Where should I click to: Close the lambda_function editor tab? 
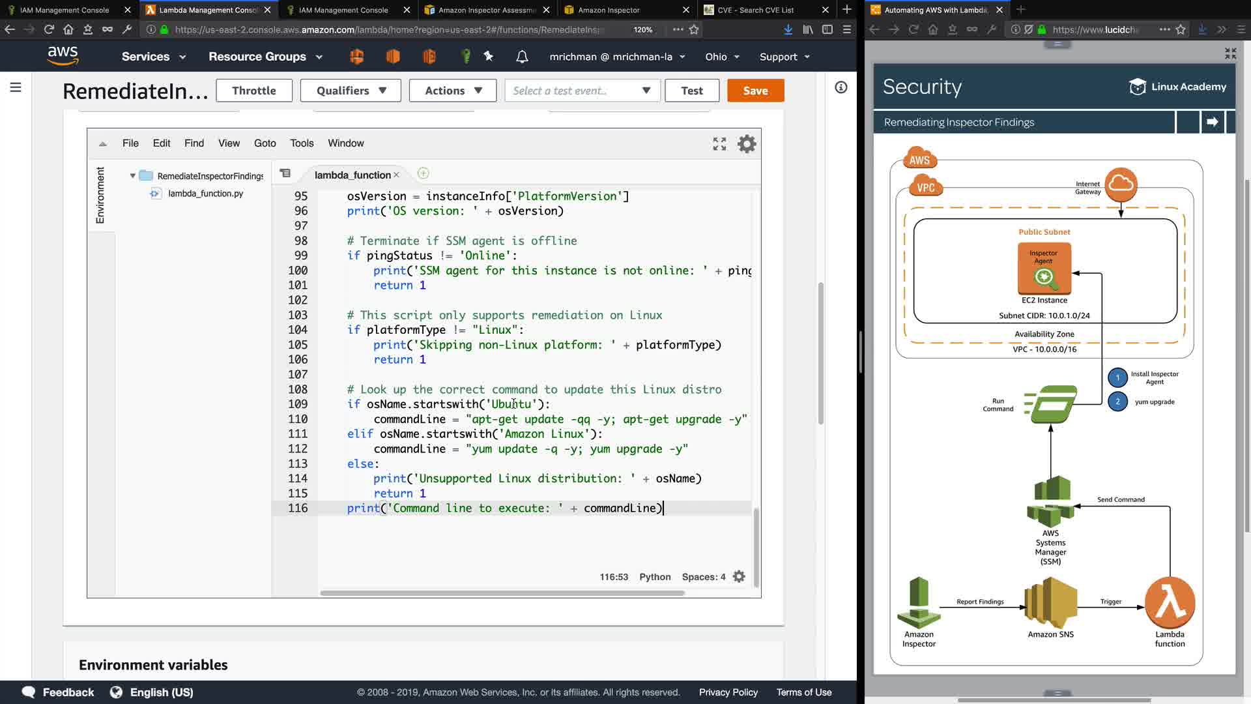pos(396,175)
